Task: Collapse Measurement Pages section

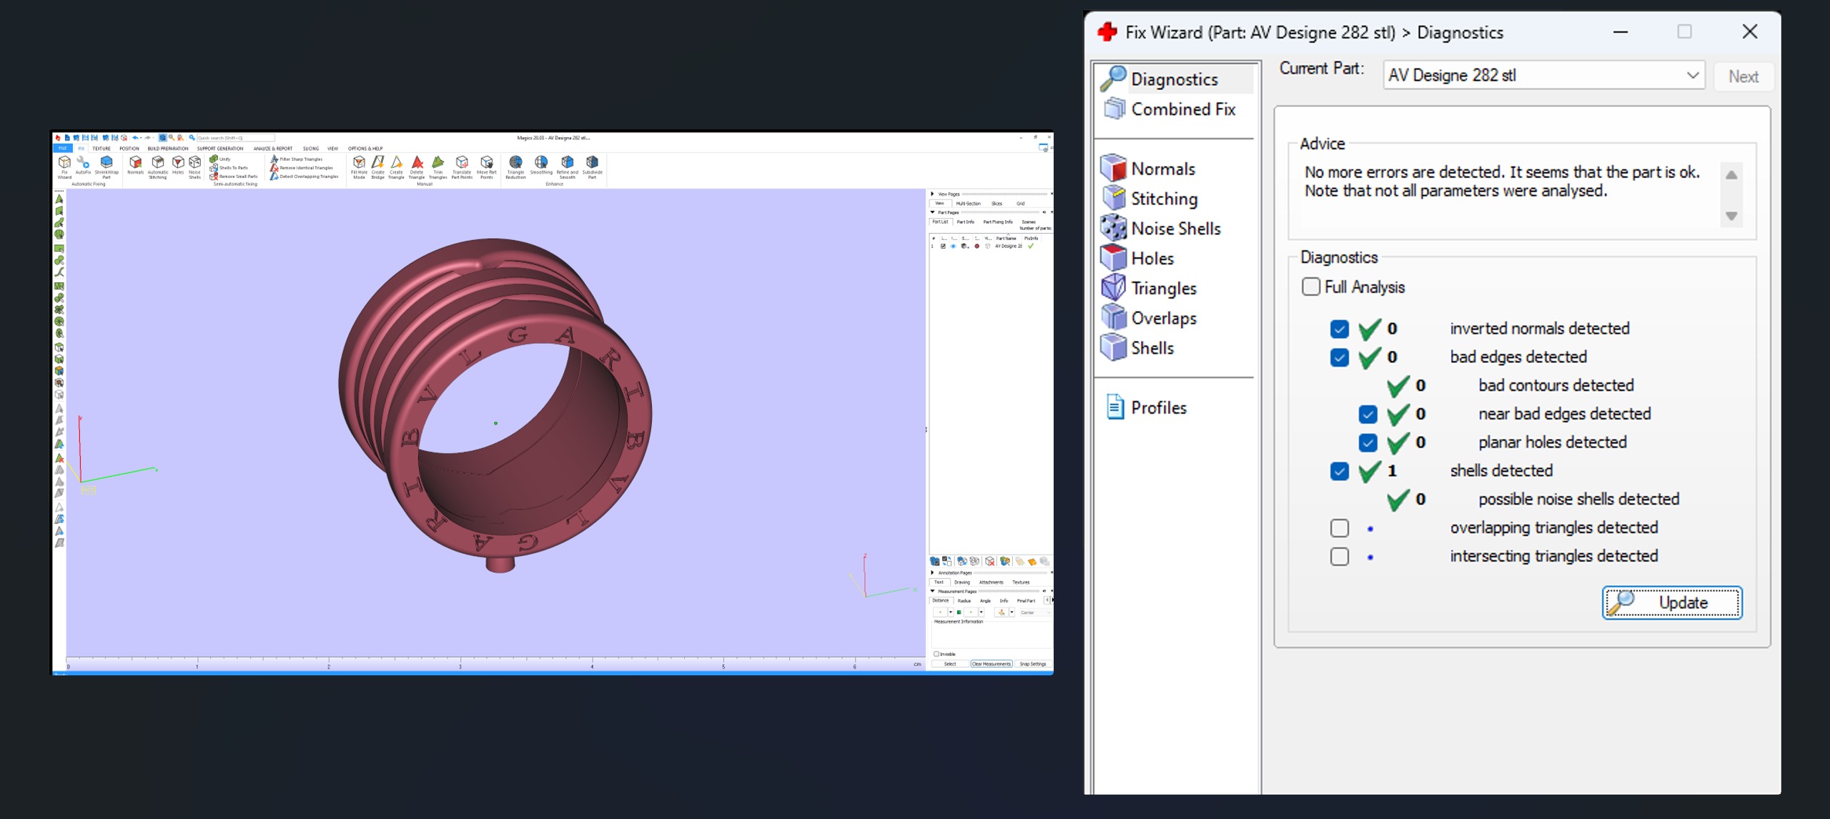Action: tap(932, 591)
